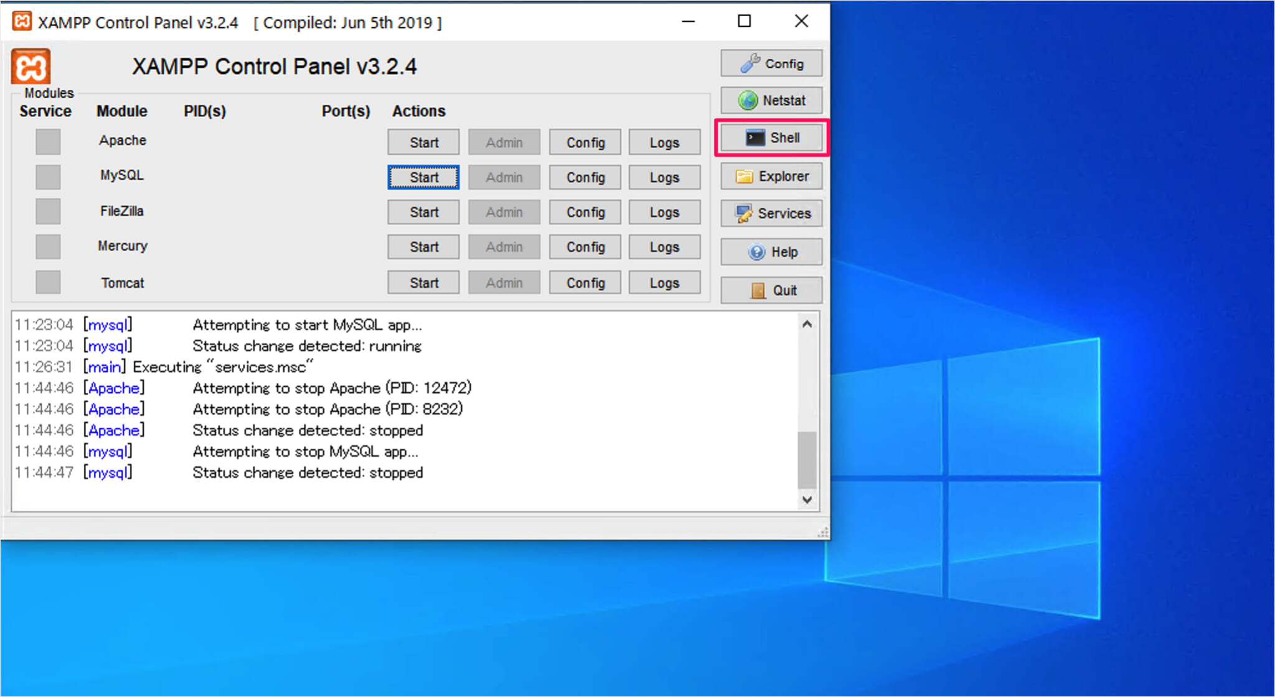Open Explorer with the folder icon
1275x697 pixels.
click(x=771, y=177)
